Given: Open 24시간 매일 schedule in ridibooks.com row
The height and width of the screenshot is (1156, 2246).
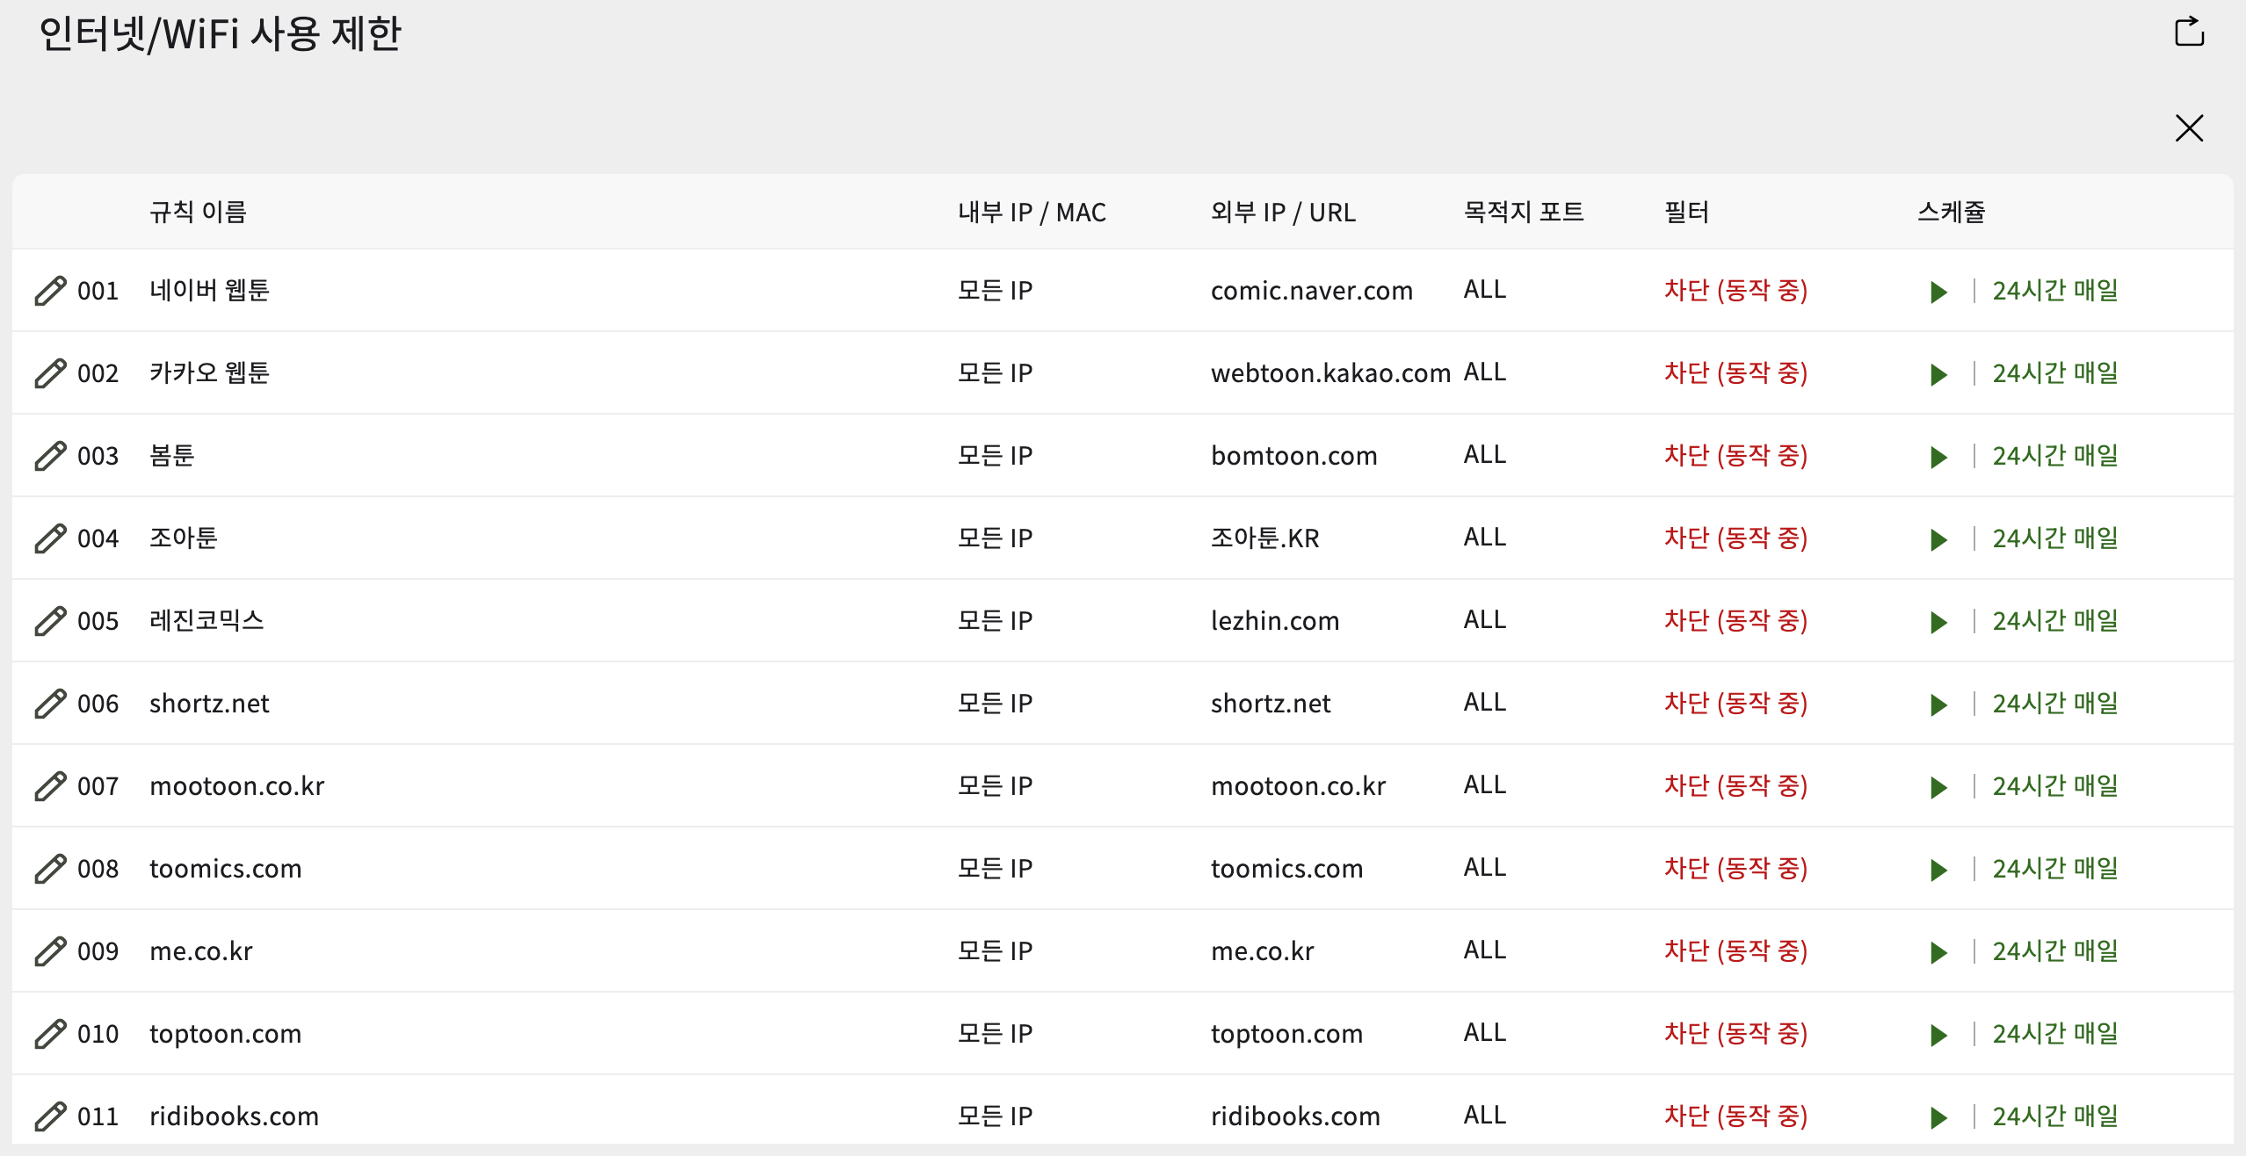Looking at the screenshot, I should 2055,1116.
